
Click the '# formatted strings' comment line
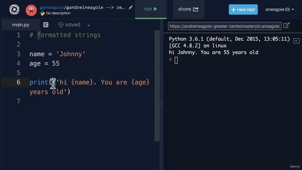(x=65, y=35)
